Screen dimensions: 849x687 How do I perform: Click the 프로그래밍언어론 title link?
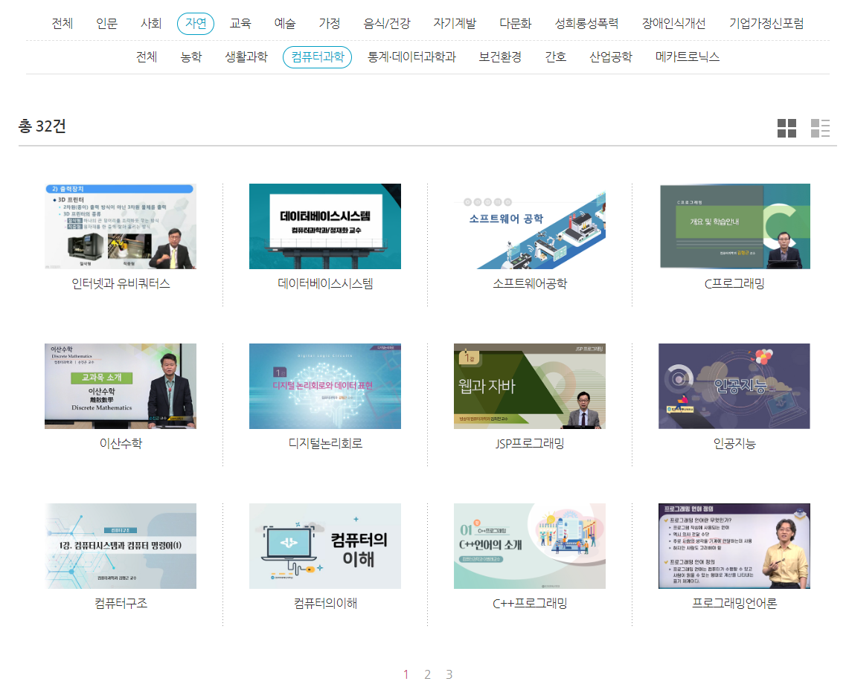pos(734,603)
